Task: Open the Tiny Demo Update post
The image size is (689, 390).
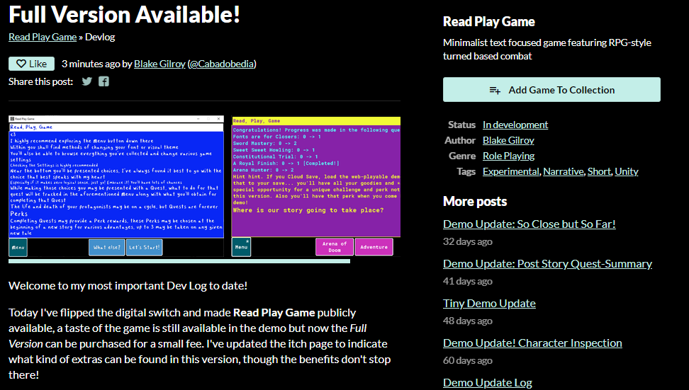Action: pos(489,303)
